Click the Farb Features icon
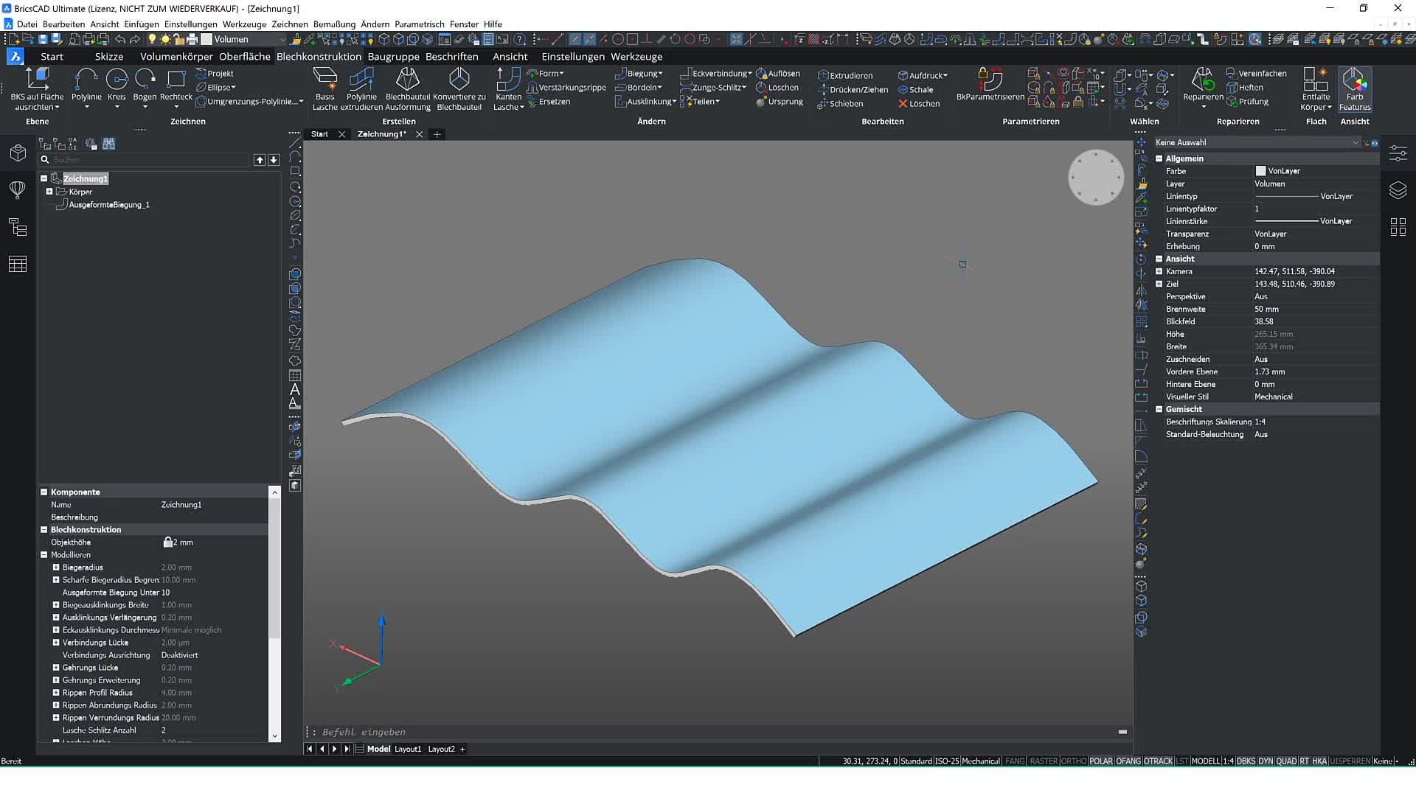This screenshot has width=1416, height=796. coord(1355,88)
